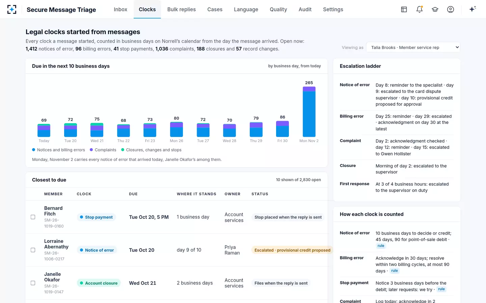This screenshot has width=486, height=303.
Task: Click the OWNER column header
Action: (233, 194)
